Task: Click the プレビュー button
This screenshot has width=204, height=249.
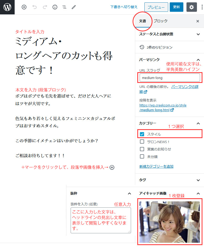Action: pyautogui.click(x=156, y=7)
